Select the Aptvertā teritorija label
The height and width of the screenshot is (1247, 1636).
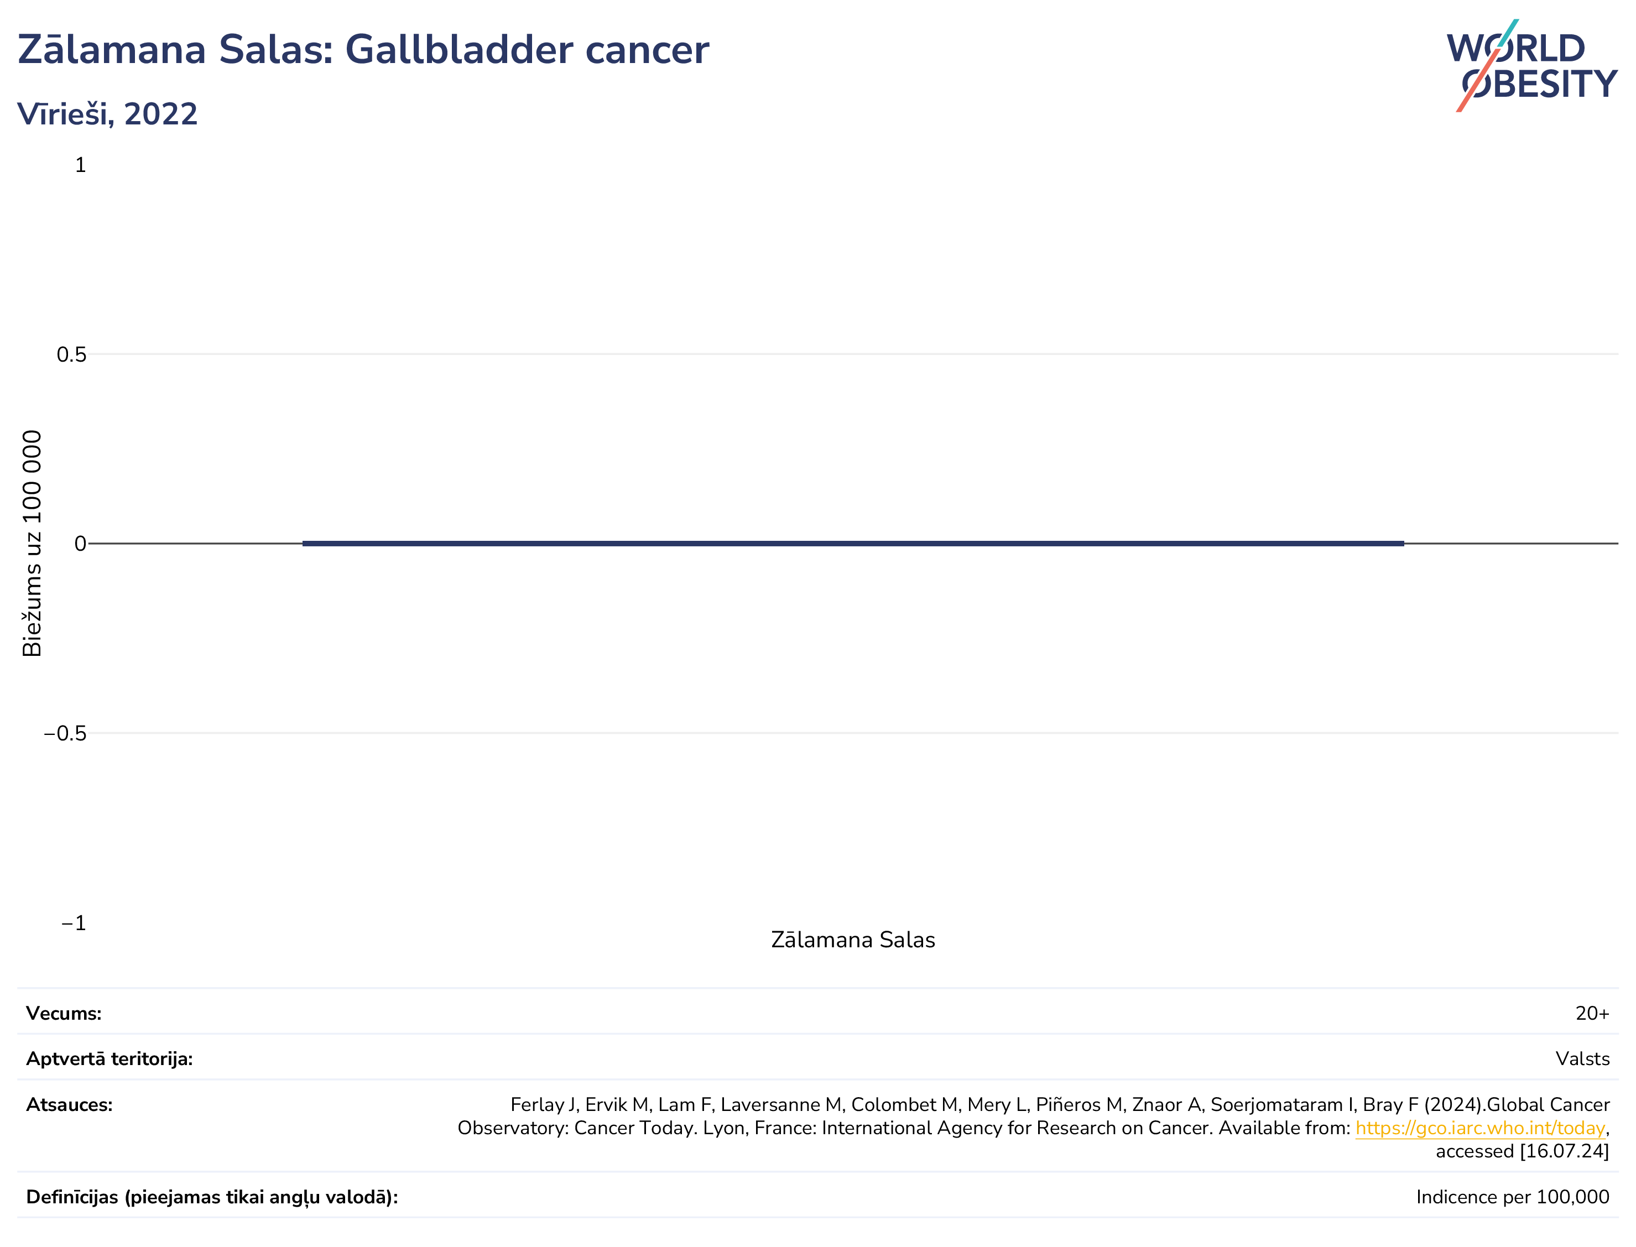tap(110, 1059)
